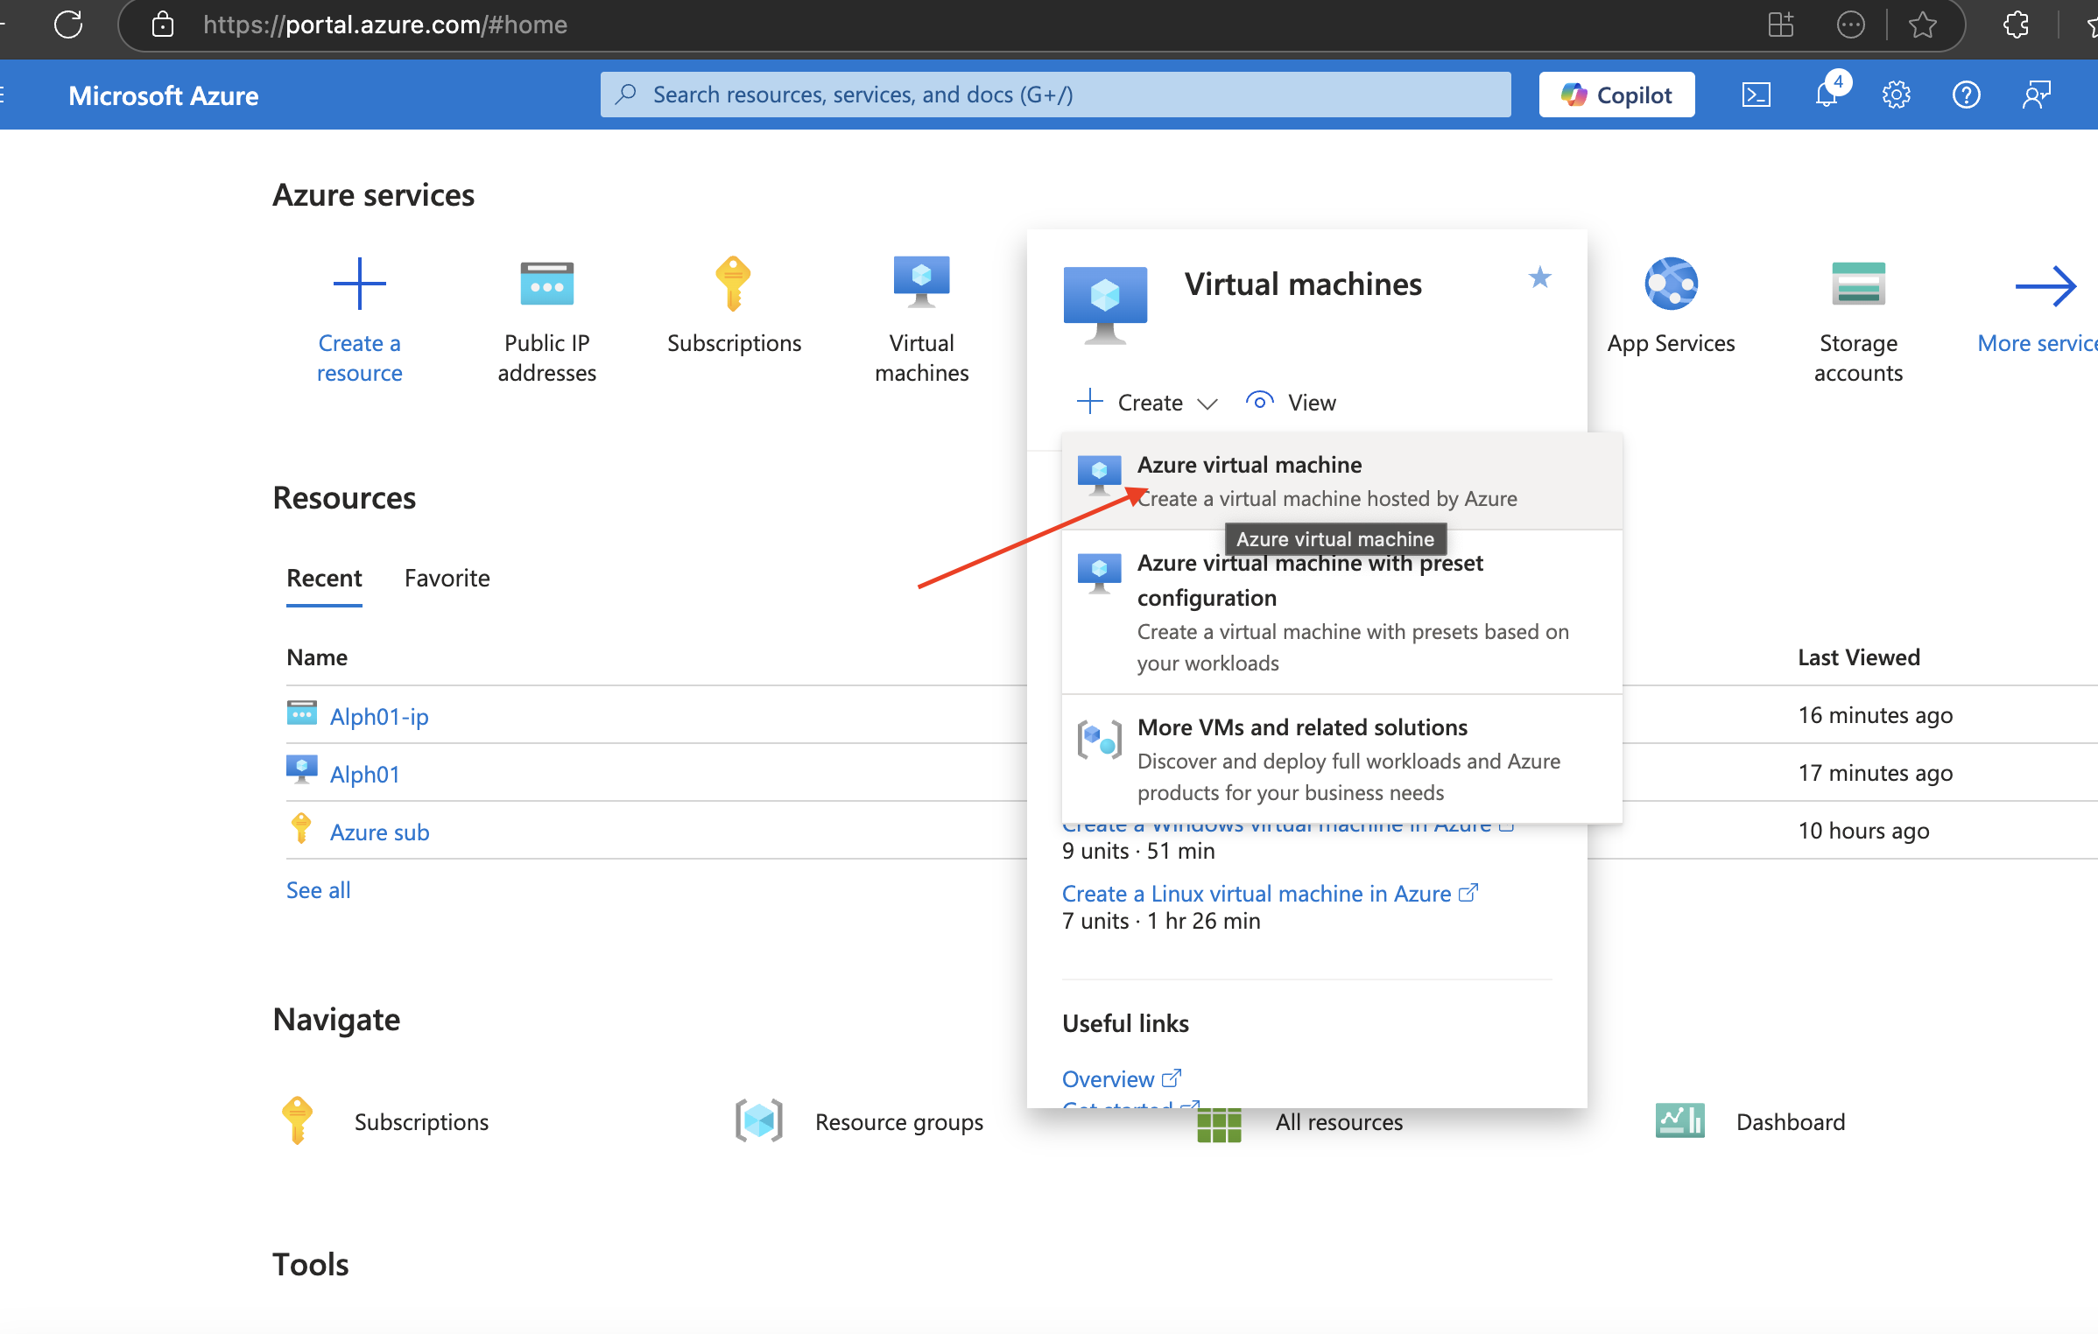The height and width of the screenshot is (1334, 2098).
Task: Click the site lock icon in address bar
Action: tap(162, 25)
